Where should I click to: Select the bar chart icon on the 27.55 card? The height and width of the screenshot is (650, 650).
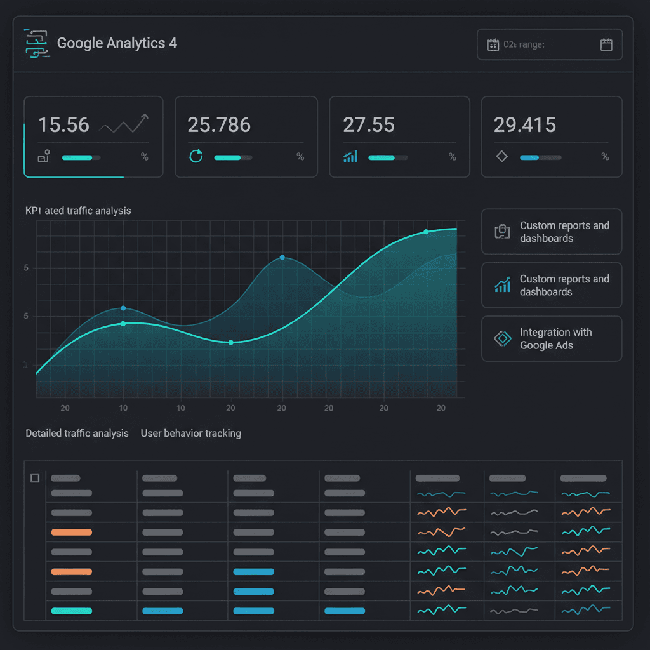point(350,157)
